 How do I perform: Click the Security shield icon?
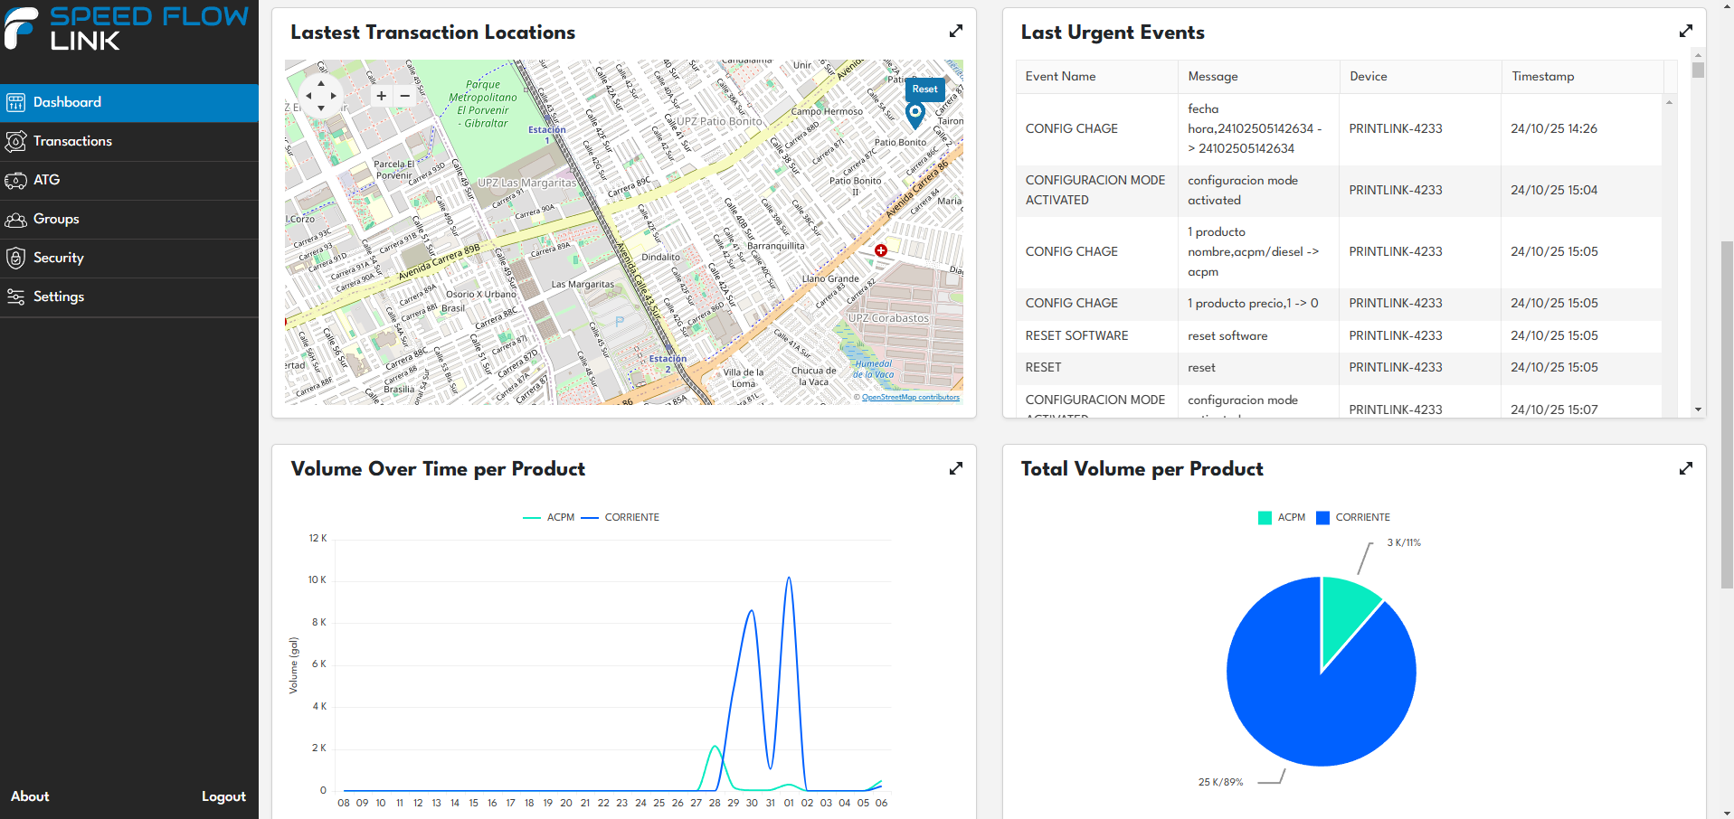(15, 259)
